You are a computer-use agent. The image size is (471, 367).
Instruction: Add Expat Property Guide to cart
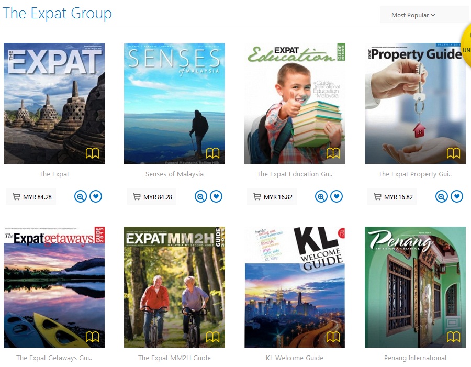[392, 197]
